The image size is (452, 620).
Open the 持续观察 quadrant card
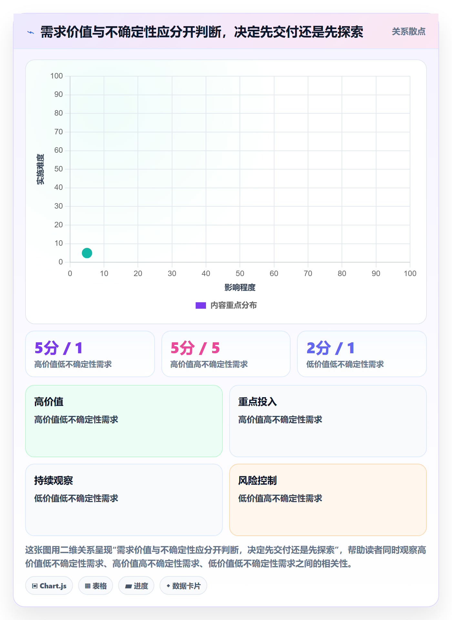[124, 500]
